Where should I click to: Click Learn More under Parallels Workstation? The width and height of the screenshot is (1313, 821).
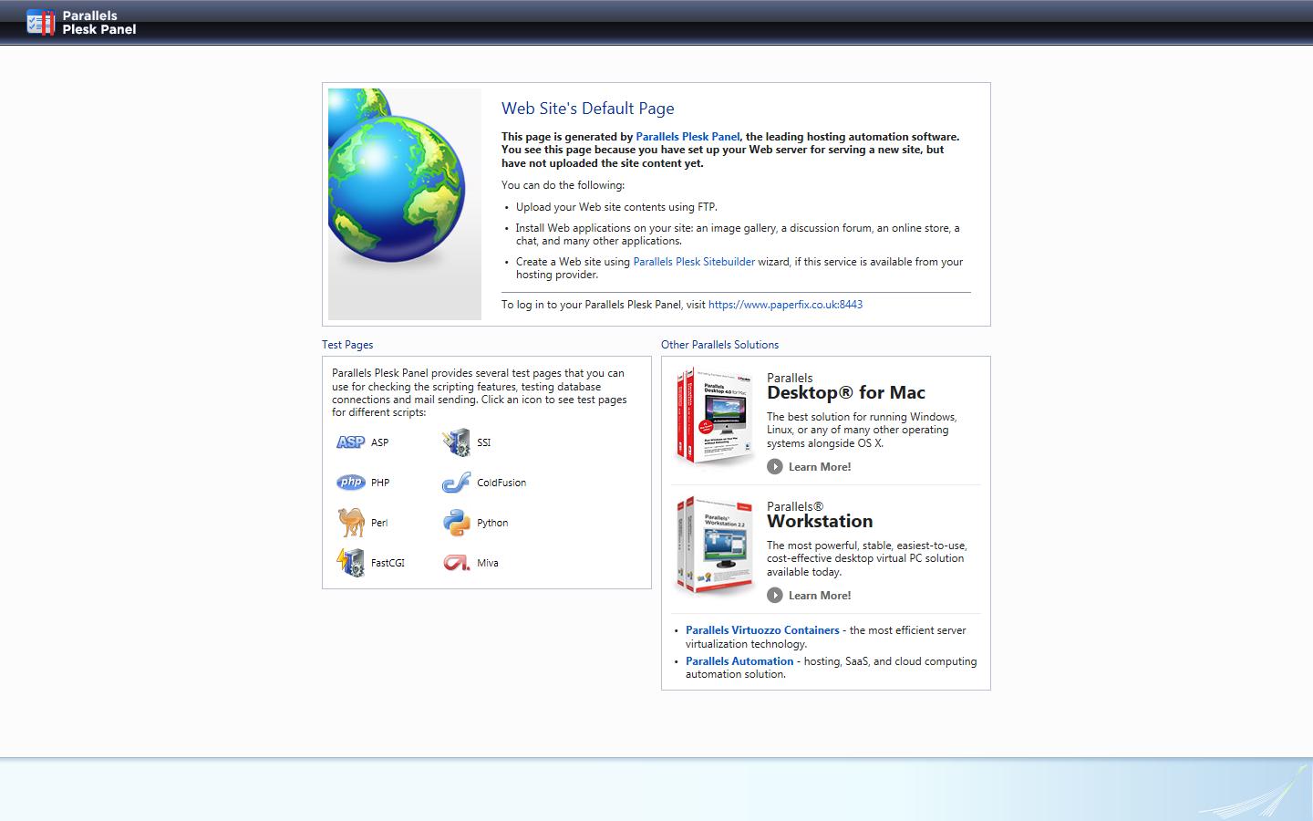(819, 595)
